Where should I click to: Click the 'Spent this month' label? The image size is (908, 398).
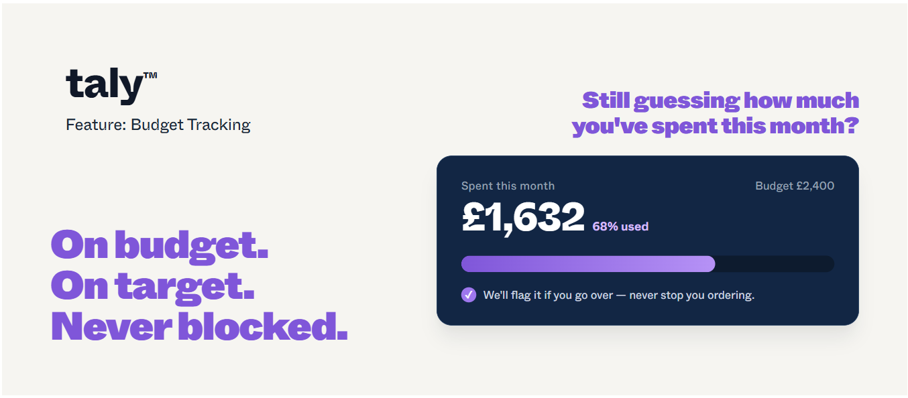pyautogui.click(x=508, y=186)
